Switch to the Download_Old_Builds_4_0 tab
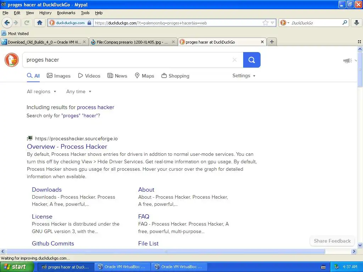 pyautogui.click(x=44, y=42)
